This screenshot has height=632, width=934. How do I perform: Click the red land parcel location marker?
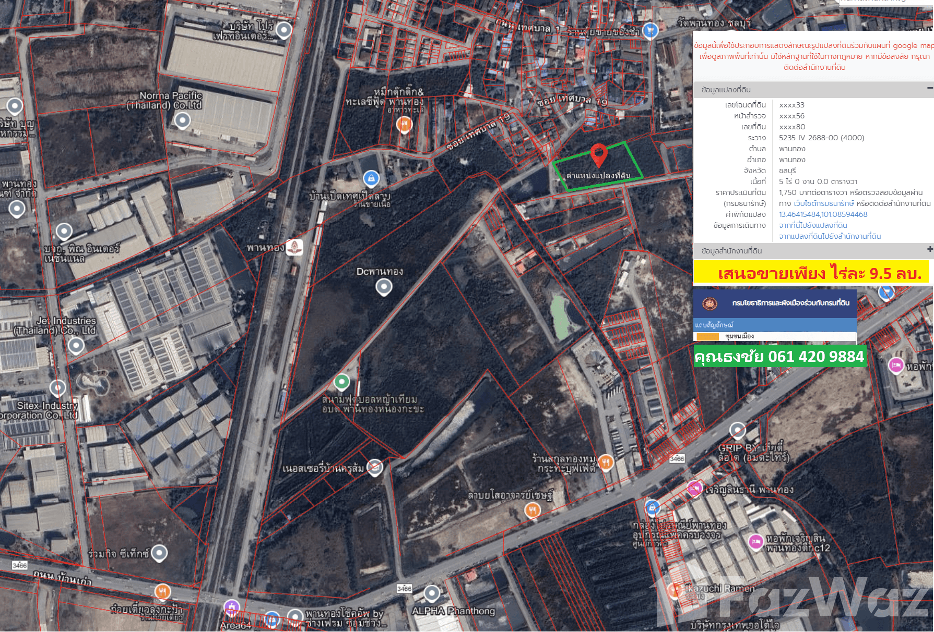click(x=598, y=154)
